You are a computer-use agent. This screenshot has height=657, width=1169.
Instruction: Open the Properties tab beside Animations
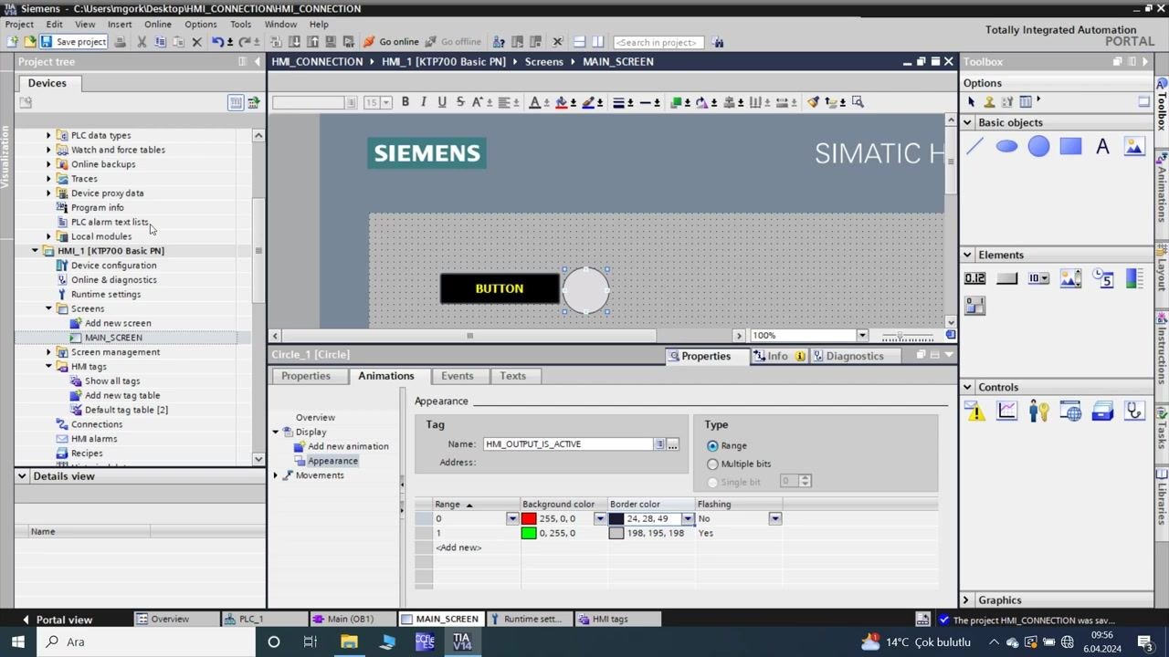(306, 376)
